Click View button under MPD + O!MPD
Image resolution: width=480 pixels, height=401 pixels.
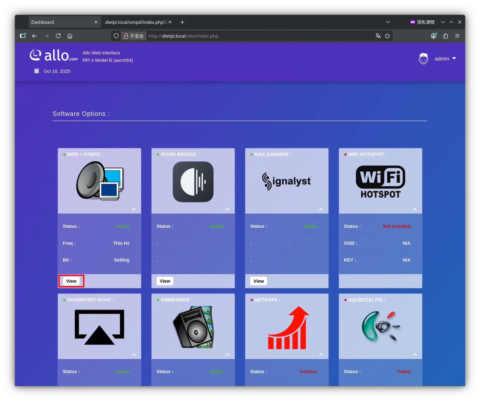pos(71,281)
